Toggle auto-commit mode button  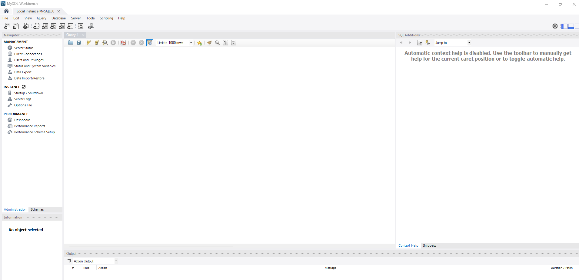coord(150,43)
